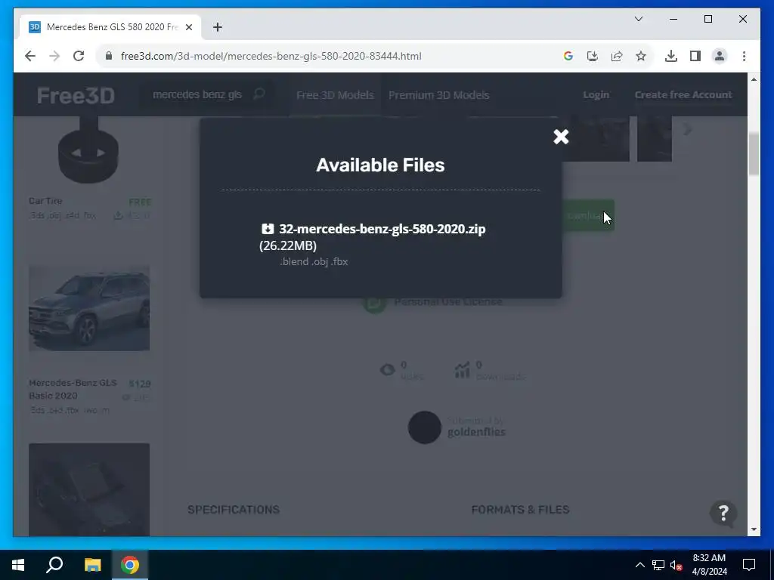Click the green Download button

[588, 215]
